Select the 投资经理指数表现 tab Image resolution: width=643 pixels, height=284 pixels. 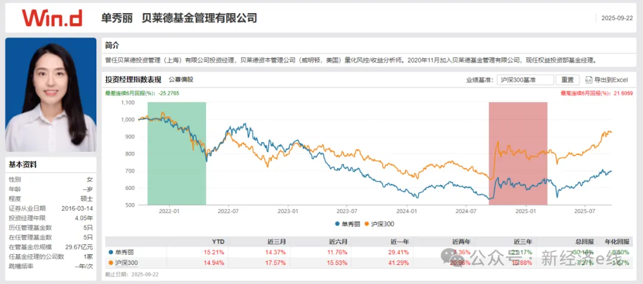coord(133,80)
